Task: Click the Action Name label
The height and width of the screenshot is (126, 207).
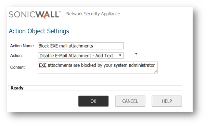Action: [22, 46]
